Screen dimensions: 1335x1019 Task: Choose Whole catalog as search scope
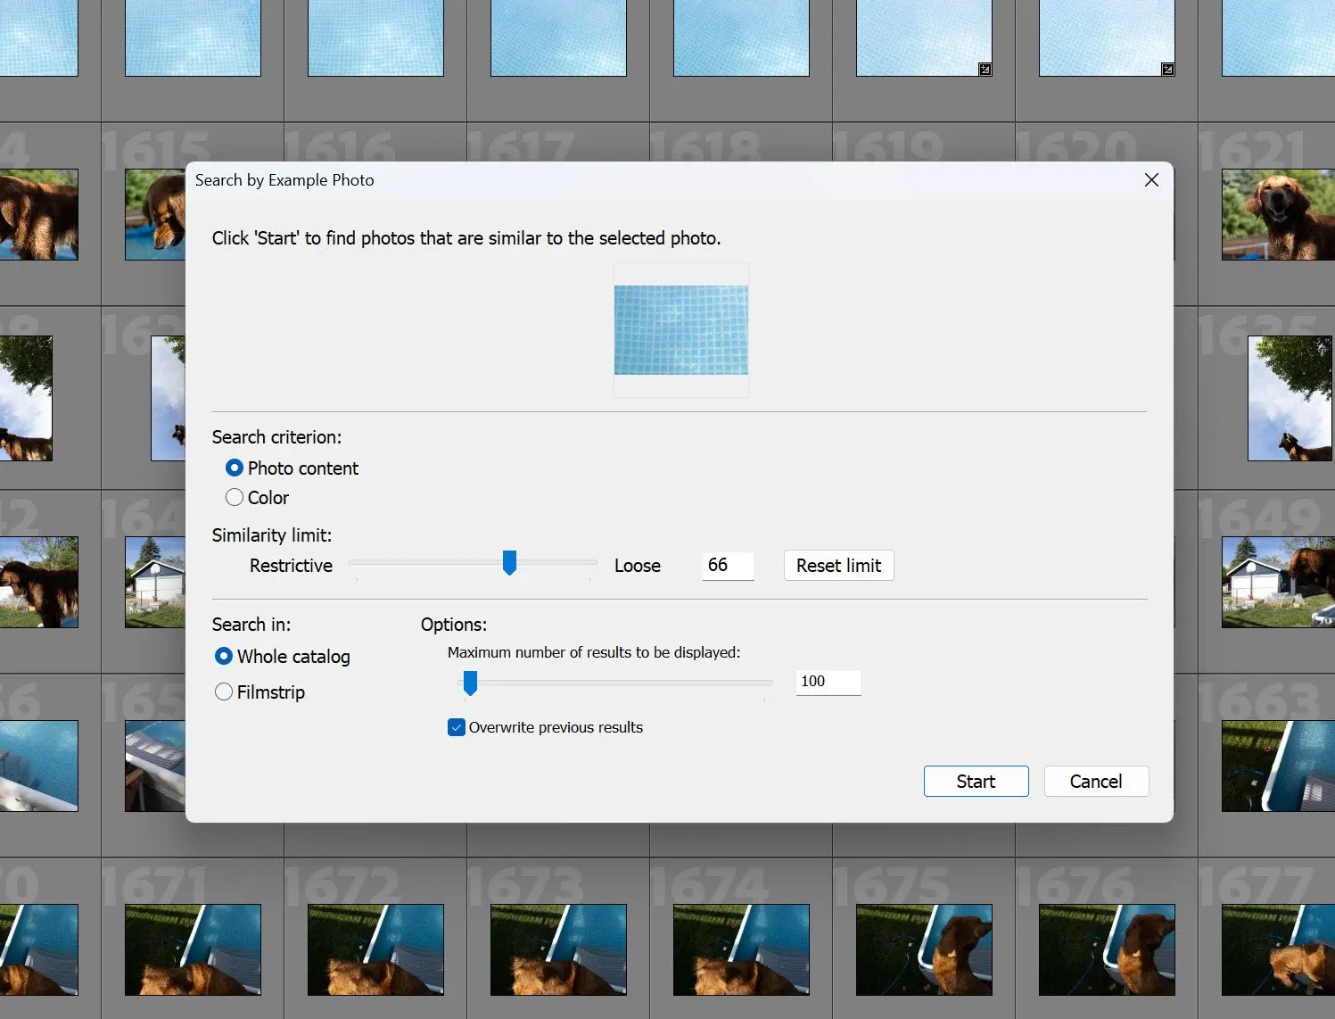tap(224, 656)
